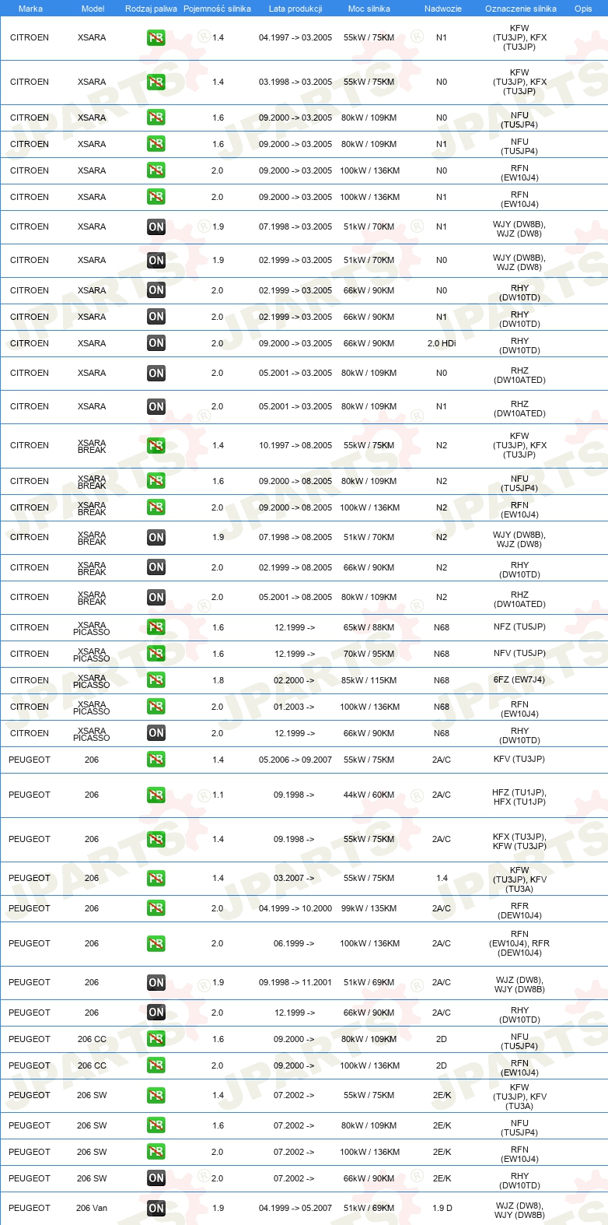Screen dimensions: 608x1225
Task: Click ON diesel icon for Xsara Picasso 66kW row
Action: click(x=156, y=733)
